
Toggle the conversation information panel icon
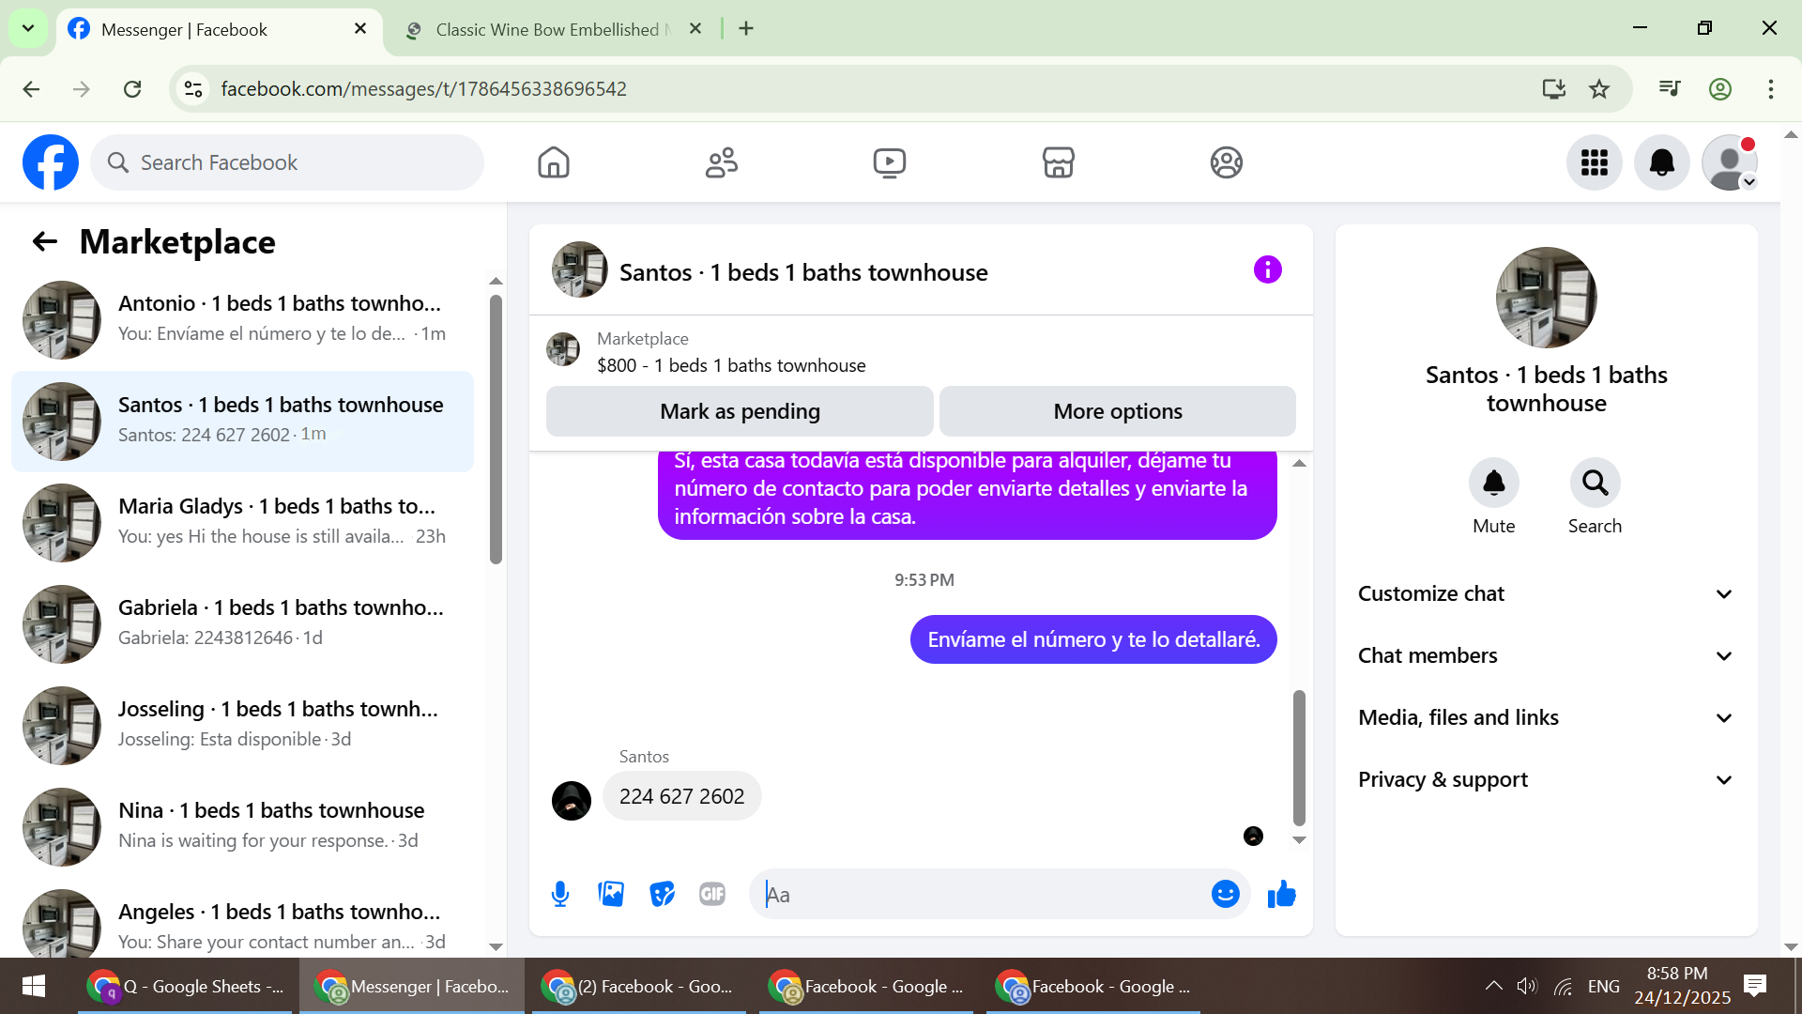click(1267, 270)
